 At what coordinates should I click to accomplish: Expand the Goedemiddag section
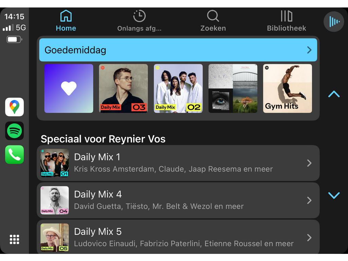(178, 50)
